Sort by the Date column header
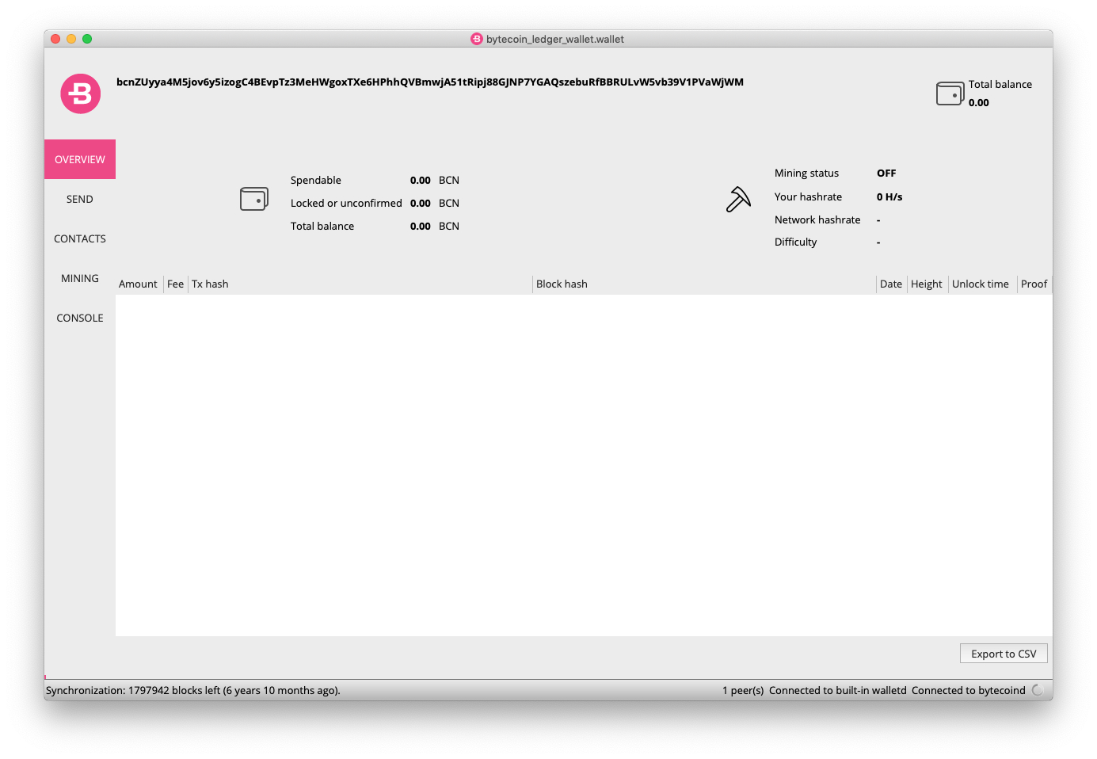This screenshot has height=759, width=1097. click(891, 284)
